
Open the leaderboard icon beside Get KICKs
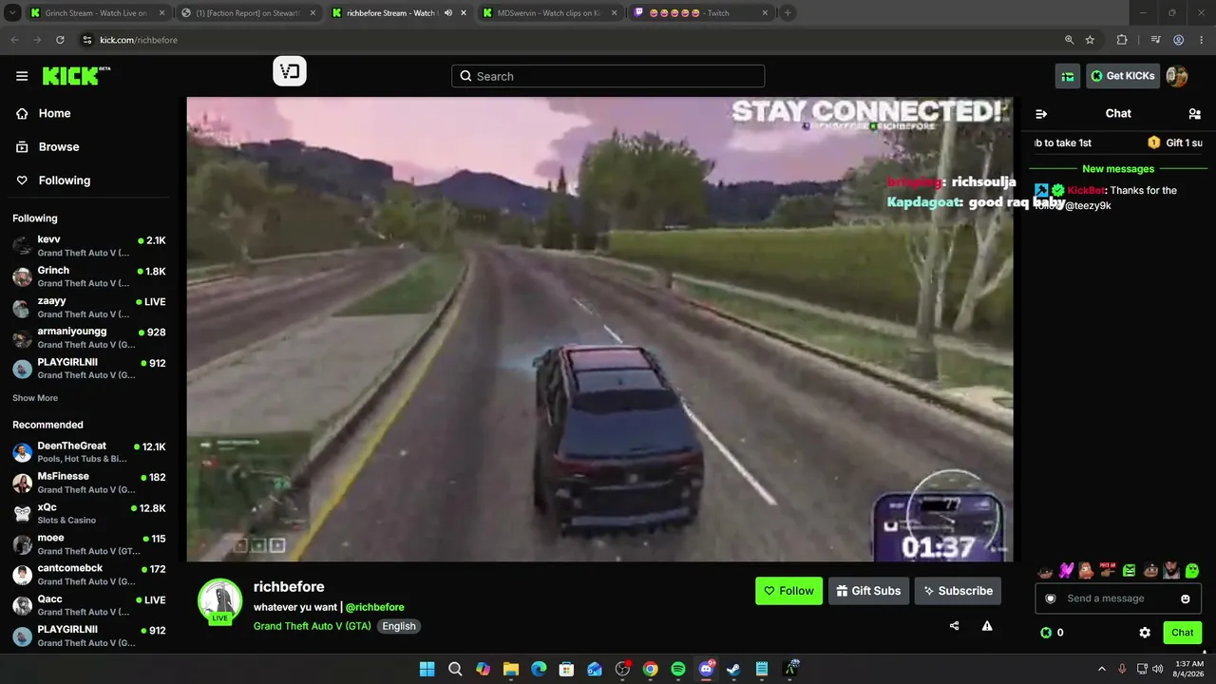[1069, 76]
